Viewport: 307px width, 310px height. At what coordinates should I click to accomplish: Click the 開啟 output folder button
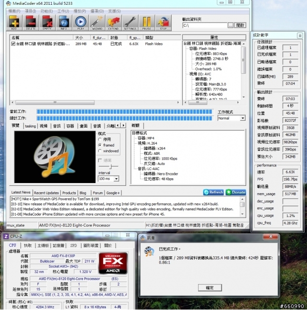[x=240, y=25]
